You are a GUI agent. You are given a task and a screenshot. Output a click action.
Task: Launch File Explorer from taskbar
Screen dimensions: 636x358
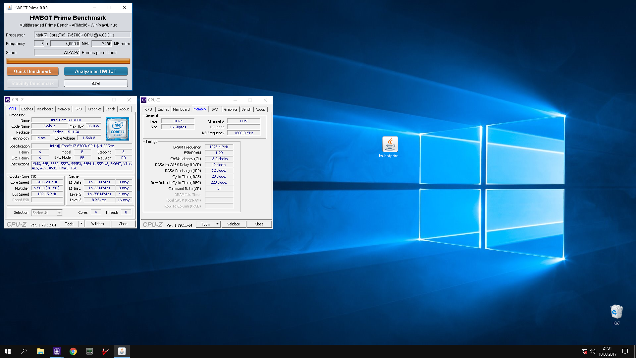coord(40,351)
